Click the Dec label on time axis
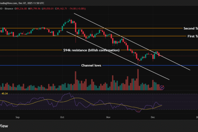The height and width of the screenshot is (132, 198). click(153, 117)
